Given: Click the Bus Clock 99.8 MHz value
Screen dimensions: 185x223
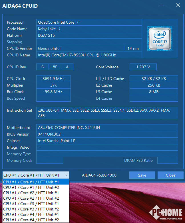Looking at the screenshot, I should [53, 92].
